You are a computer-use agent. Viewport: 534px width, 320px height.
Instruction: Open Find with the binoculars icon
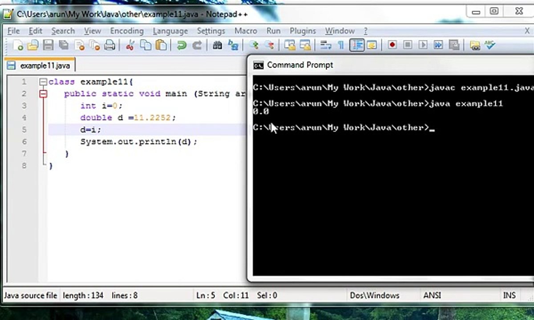217,45
